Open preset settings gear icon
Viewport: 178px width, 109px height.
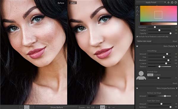[172, 2]
